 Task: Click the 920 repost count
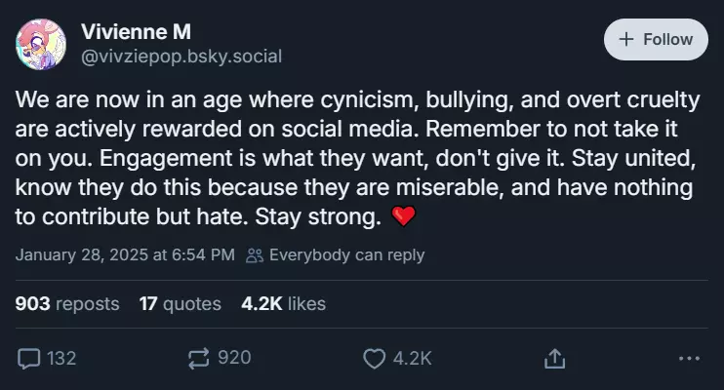(x=234, y=358)
